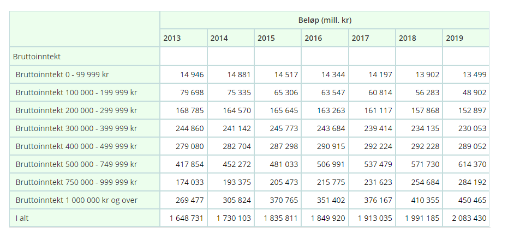The height and width of the screenshot is (235, 508).
Task: Click the 2013 column header
Action: click(x=172, y=38)
